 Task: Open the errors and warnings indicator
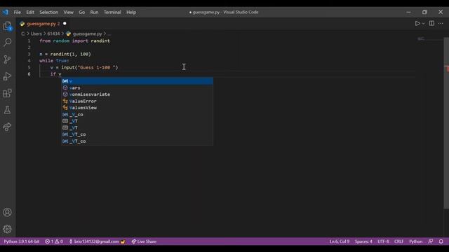[x=54, y=241]
